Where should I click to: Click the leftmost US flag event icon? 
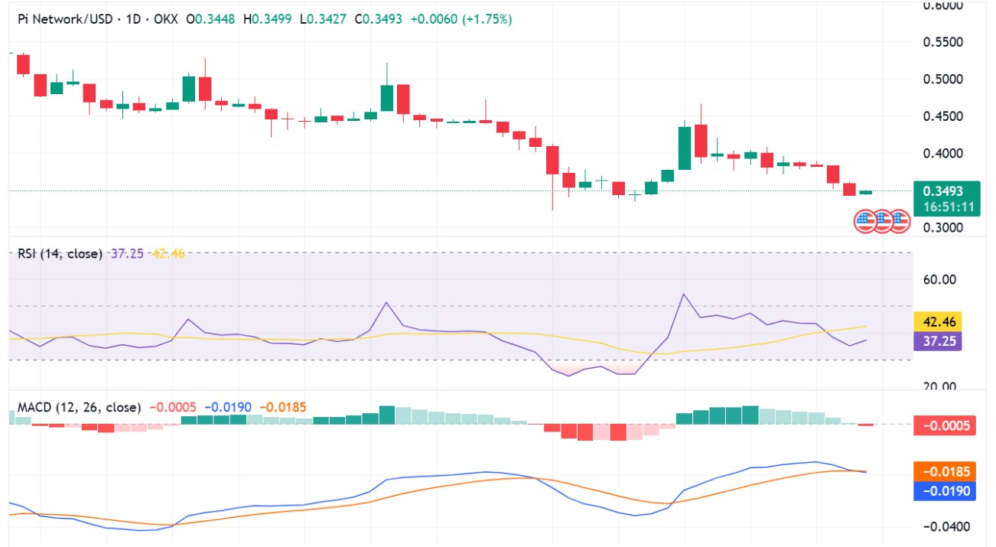tap(865, 221)
